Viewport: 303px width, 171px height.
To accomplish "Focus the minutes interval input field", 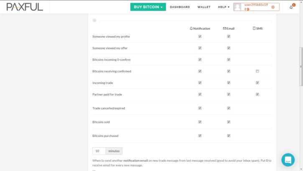I will click(99, 151).
